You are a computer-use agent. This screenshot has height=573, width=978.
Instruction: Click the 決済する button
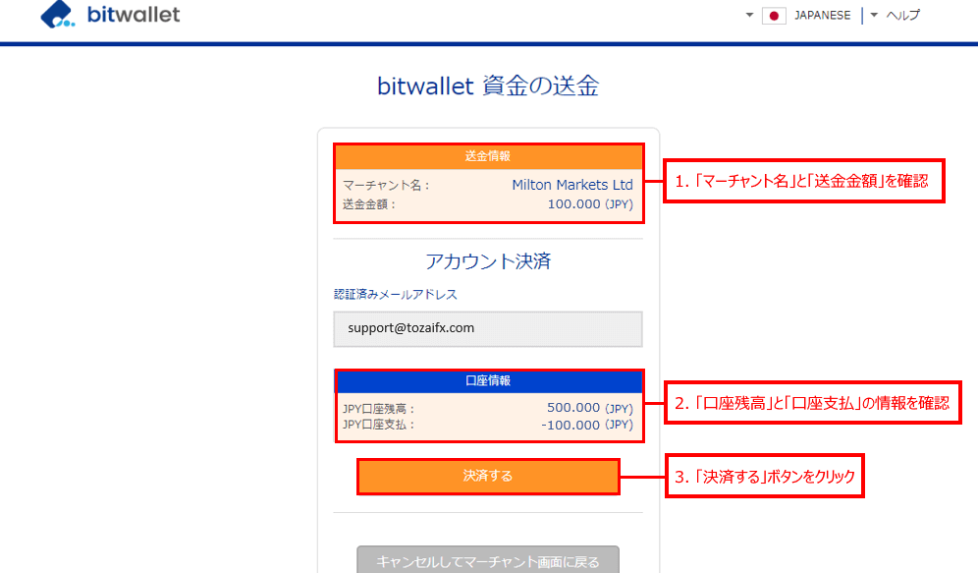click(488, 477)
